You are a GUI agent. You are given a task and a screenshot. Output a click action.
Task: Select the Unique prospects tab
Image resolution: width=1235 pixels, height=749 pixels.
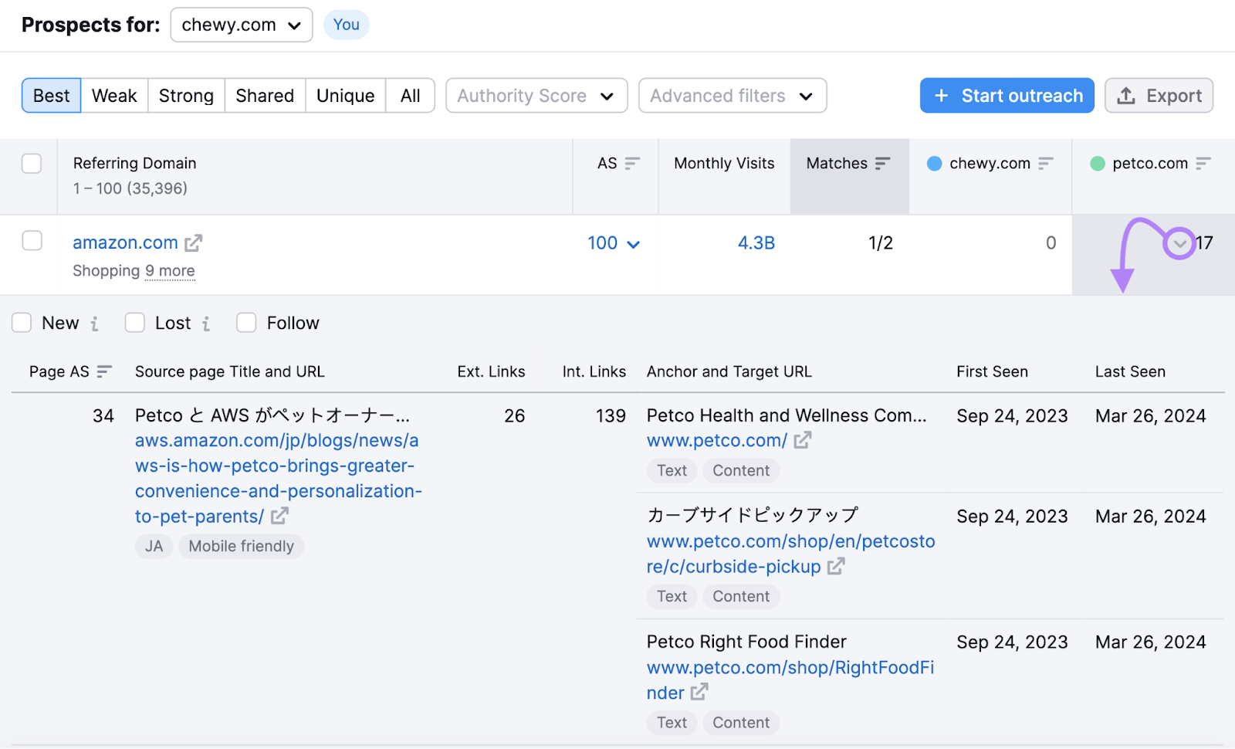coord(345,96)
